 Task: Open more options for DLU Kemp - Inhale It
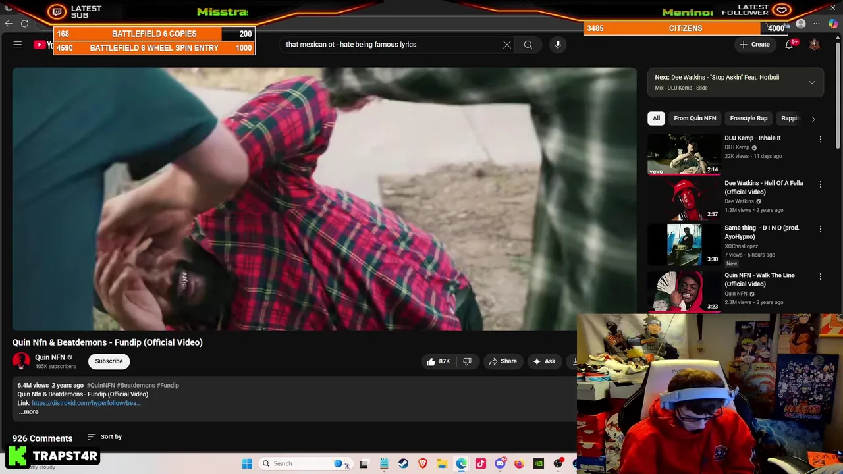coord(821,140)
